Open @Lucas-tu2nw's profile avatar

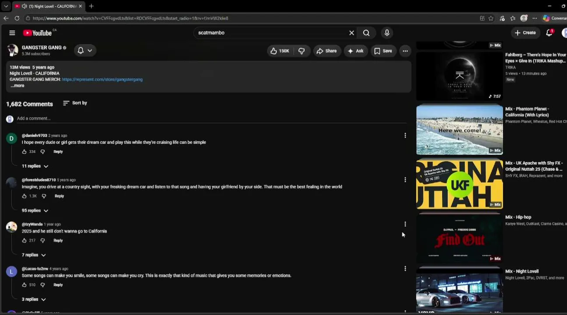coord(11,272)
